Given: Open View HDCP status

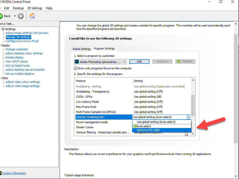Looking at the screenshot, I should [17, 61].
